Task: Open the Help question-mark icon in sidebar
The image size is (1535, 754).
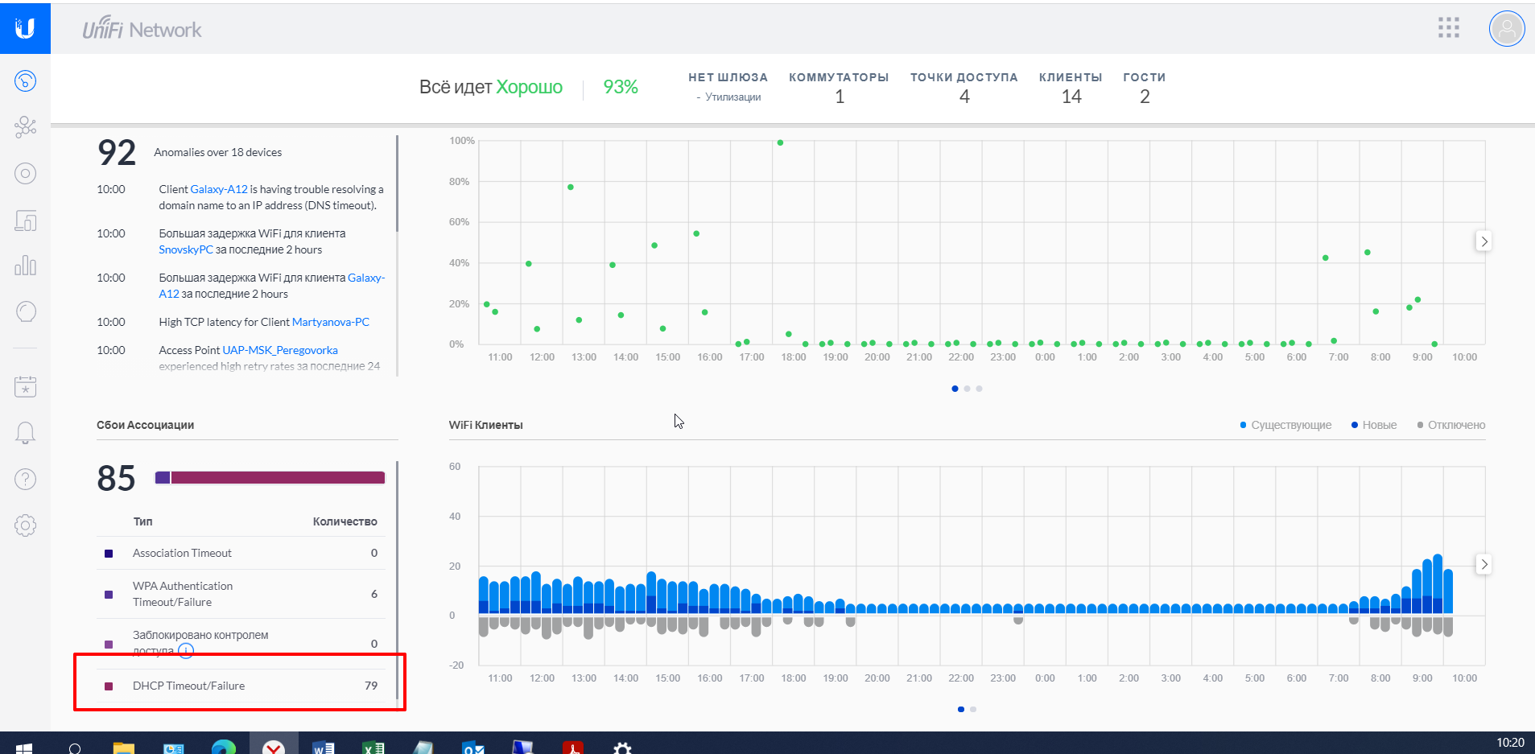Action: pos(26,480)
